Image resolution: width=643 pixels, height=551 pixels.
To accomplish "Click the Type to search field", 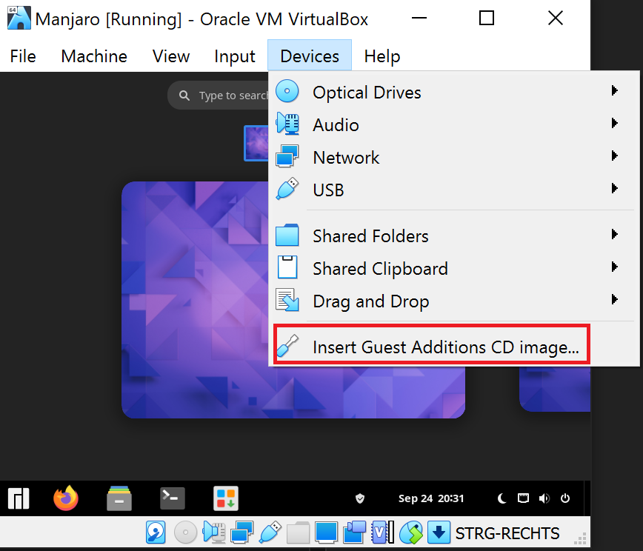I will click(x=218, y=95).
